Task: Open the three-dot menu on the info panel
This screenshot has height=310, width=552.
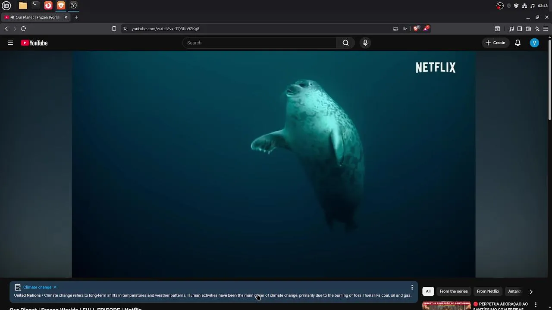Action: [412, 287]
